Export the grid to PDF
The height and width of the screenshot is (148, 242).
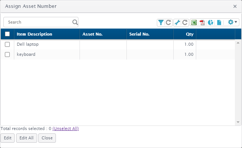tap(202, 22)
